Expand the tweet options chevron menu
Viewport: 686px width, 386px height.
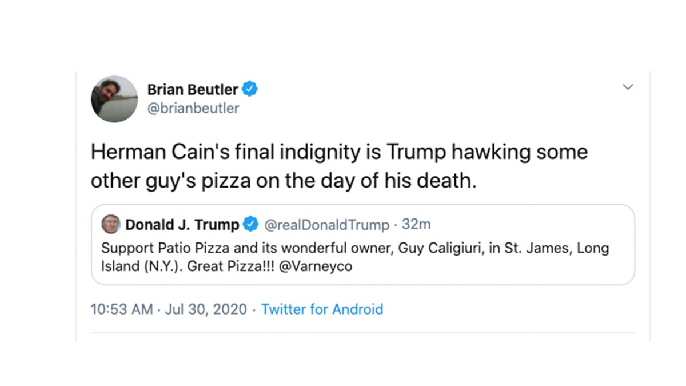pyautogui.click(x=628, y=87)
